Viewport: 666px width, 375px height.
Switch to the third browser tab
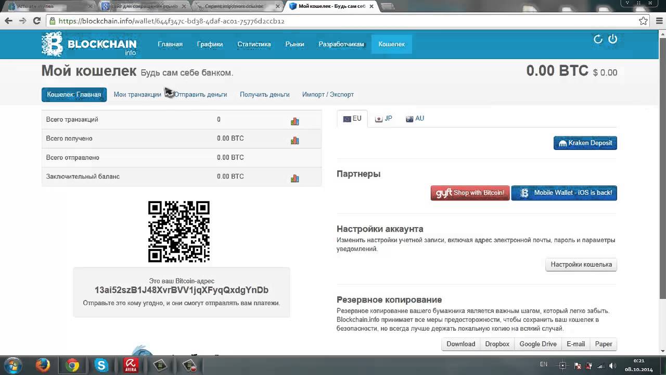tap(237, 6)
